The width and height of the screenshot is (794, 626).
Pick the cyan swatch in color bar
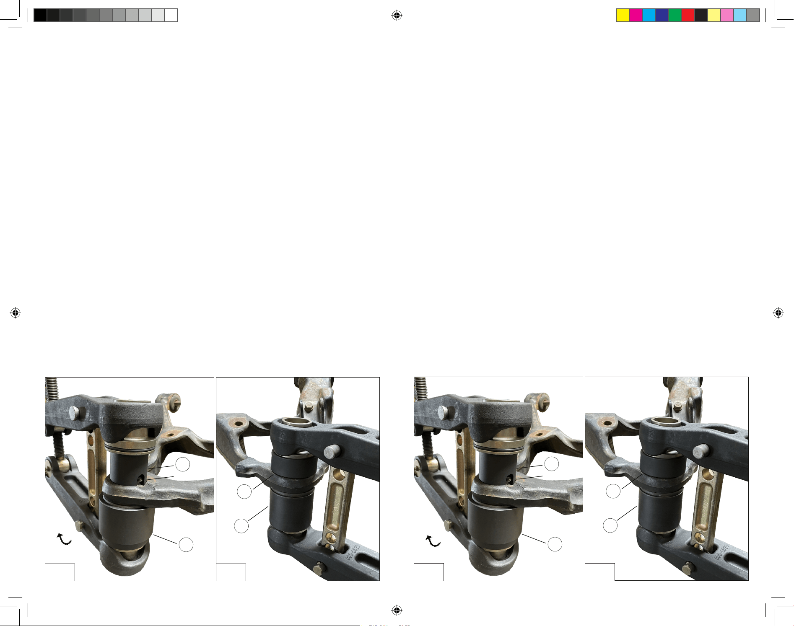(x=649, y=16)
